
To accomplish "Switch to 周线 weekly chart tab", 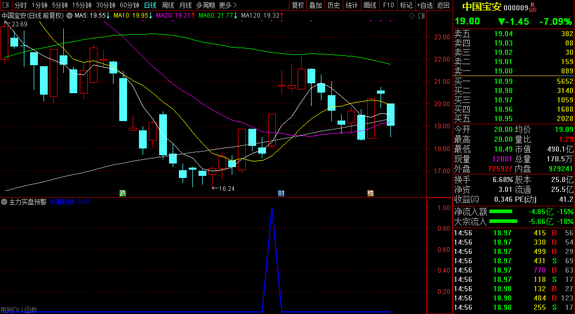I will point(167,5).
